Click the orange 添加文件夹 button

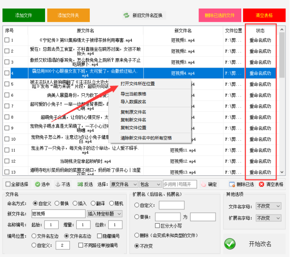click(x=69, y=15)
